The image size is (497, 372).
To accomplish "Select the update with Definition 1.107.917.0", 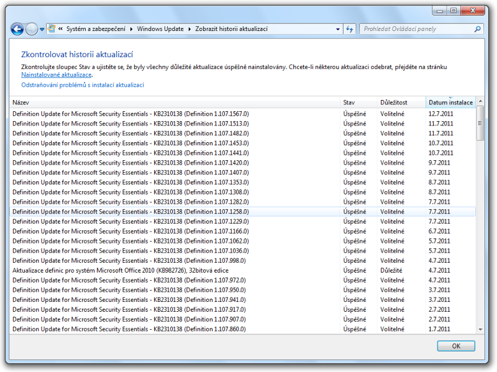I will point(243,309).
